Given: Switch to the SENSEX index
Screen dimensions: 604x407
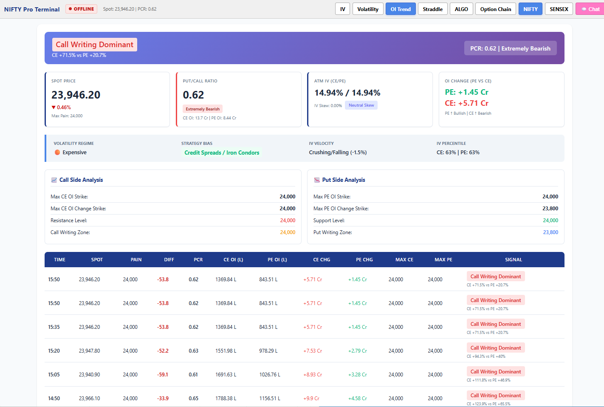Looking at the screenshot, I should (x=559, y=9).
